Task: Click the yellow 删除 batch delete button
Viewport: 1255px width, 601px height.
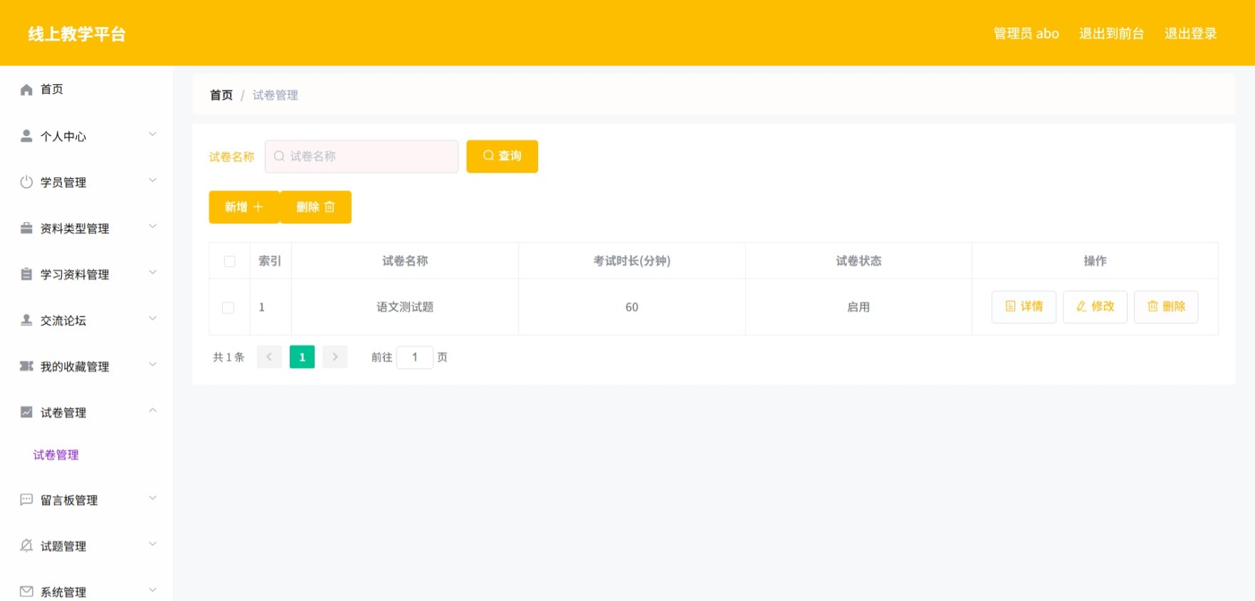Action: [x=315, y=207]
